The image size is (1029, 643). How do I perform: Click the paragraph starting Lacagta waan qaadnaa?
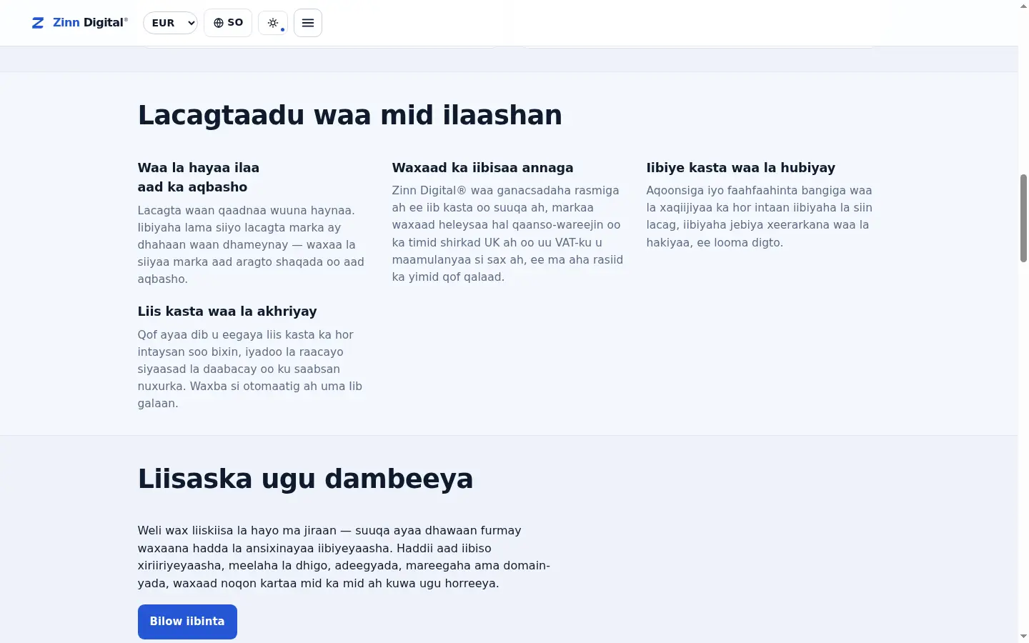252,245
